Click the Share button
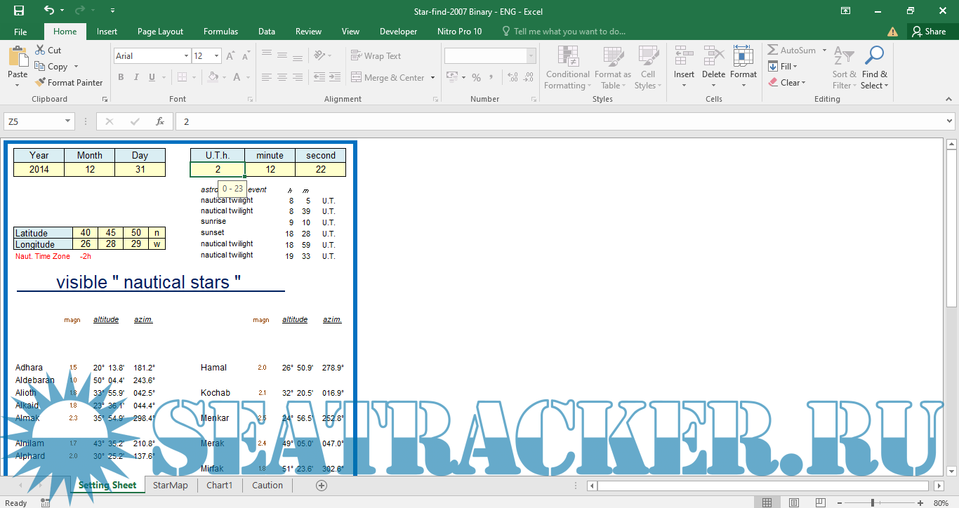This screenshot has width=959, height=508. (x=928, y=32)
